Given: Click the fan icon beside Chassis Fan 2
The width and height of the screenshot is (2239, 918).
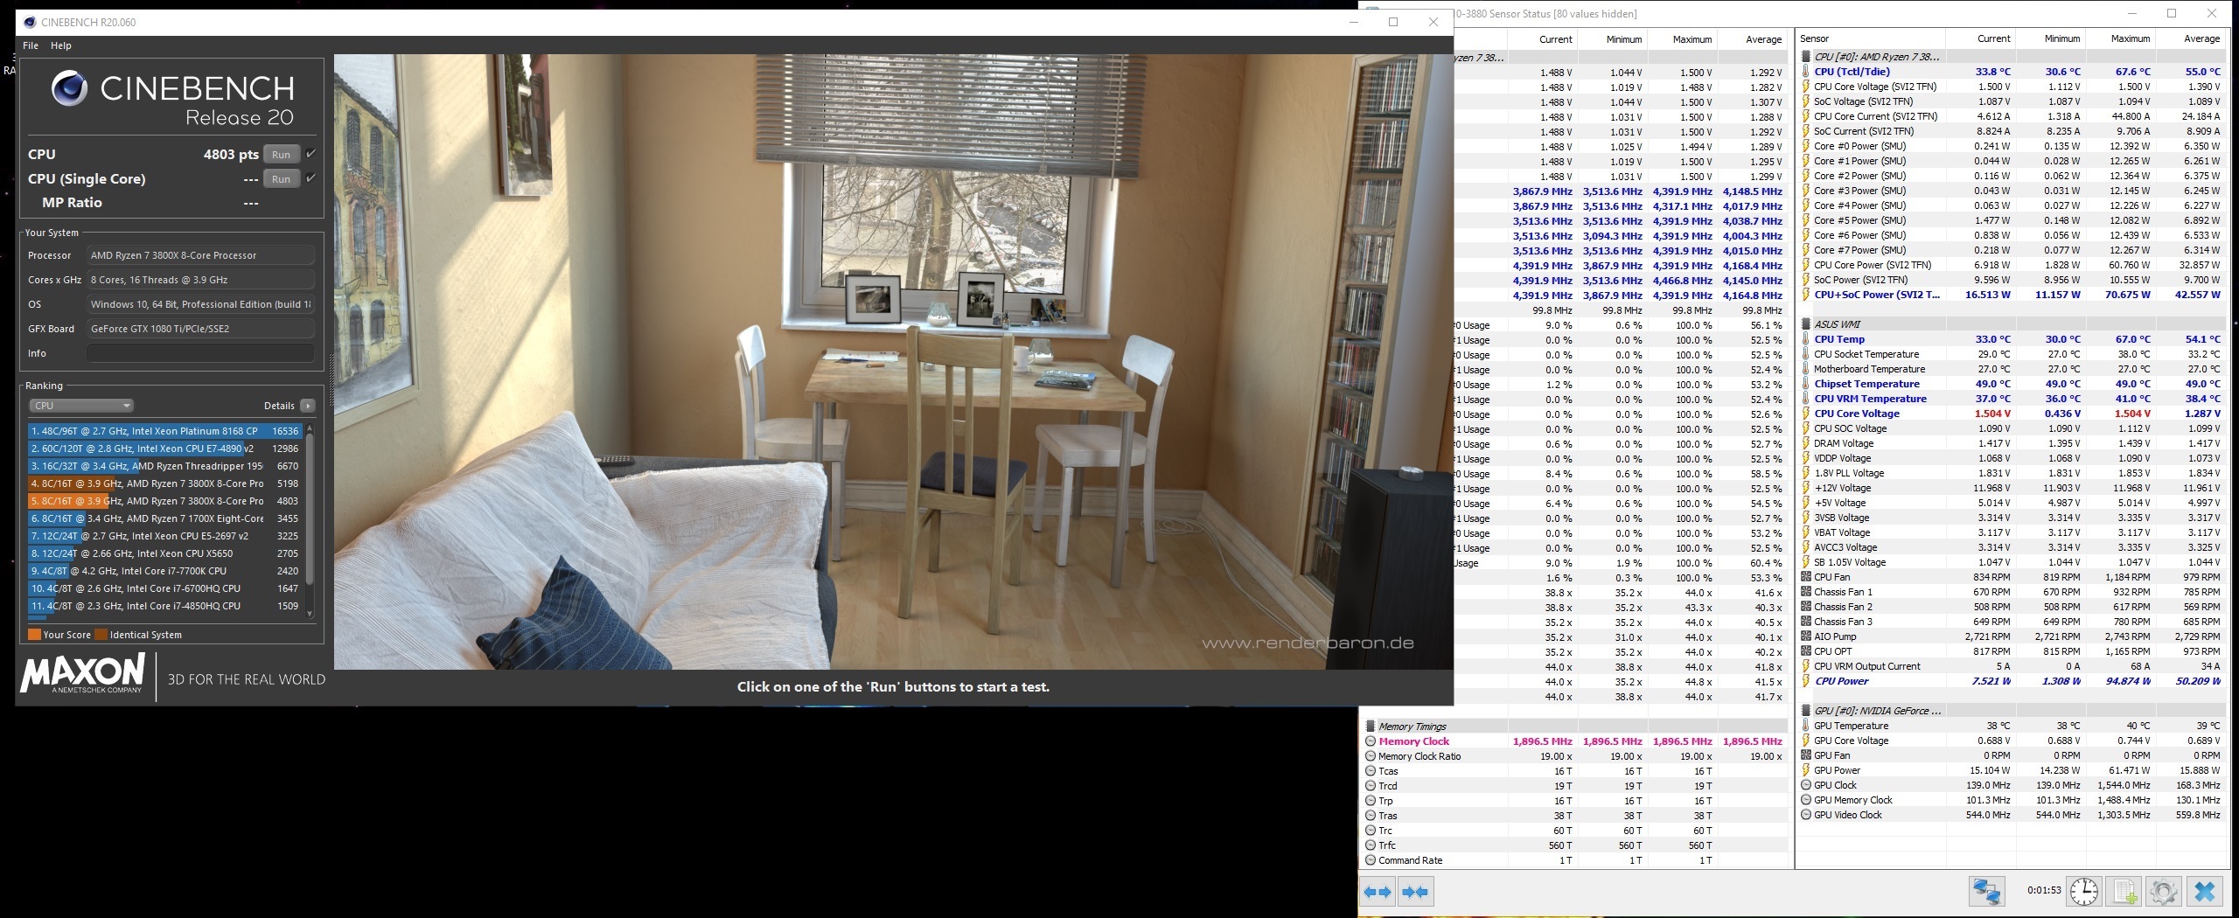Looking at the screenshot, I should coord(1806,607).
